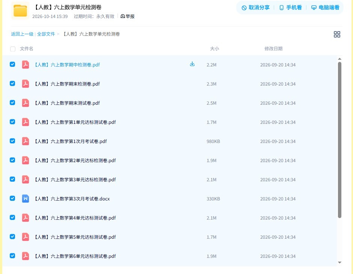Image resolution: width=353 pixels, height=274 pixels.
Task: Click the scrollbar up arrow
Action: click(x=339, y=59)
